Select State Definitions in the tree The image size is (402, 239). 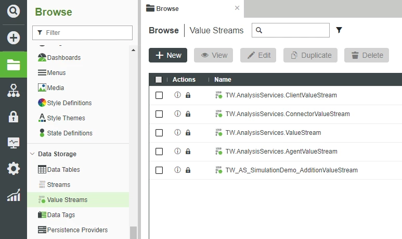pyautogui.click(x=65, y=133)
